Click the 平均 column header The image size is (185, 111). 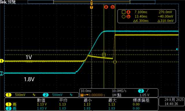click(63, 100)
